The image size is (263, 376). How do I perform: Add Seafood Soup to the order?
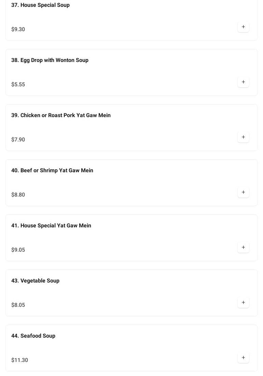(x=243, y=358)
